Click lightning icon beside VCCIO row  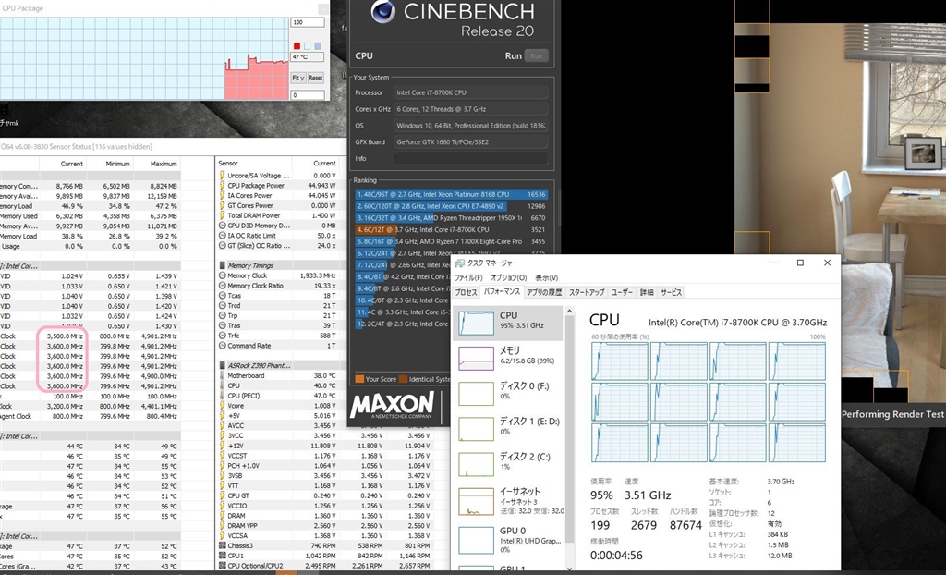[x=222, y=507]
